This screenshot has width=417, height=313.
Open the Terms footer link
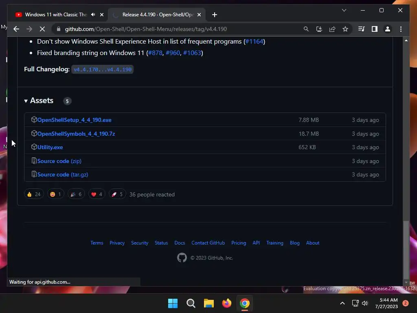point(97,243)
